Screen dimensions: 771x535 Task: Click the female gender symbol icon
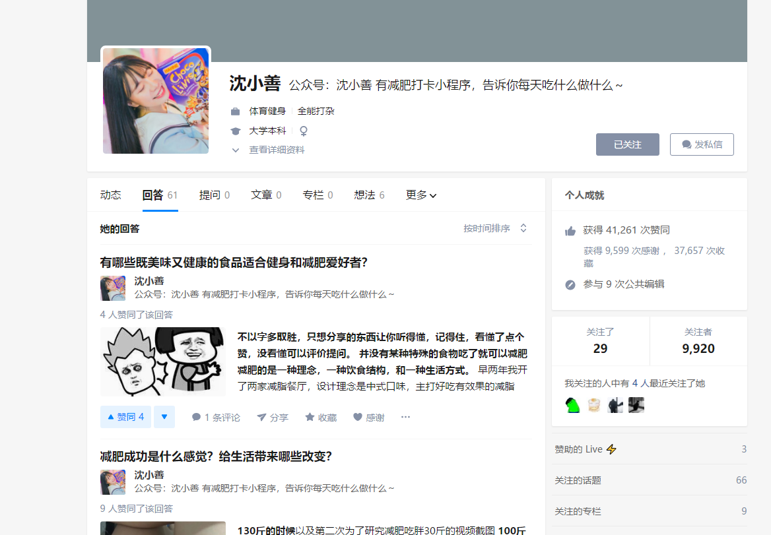pos(304,131)
